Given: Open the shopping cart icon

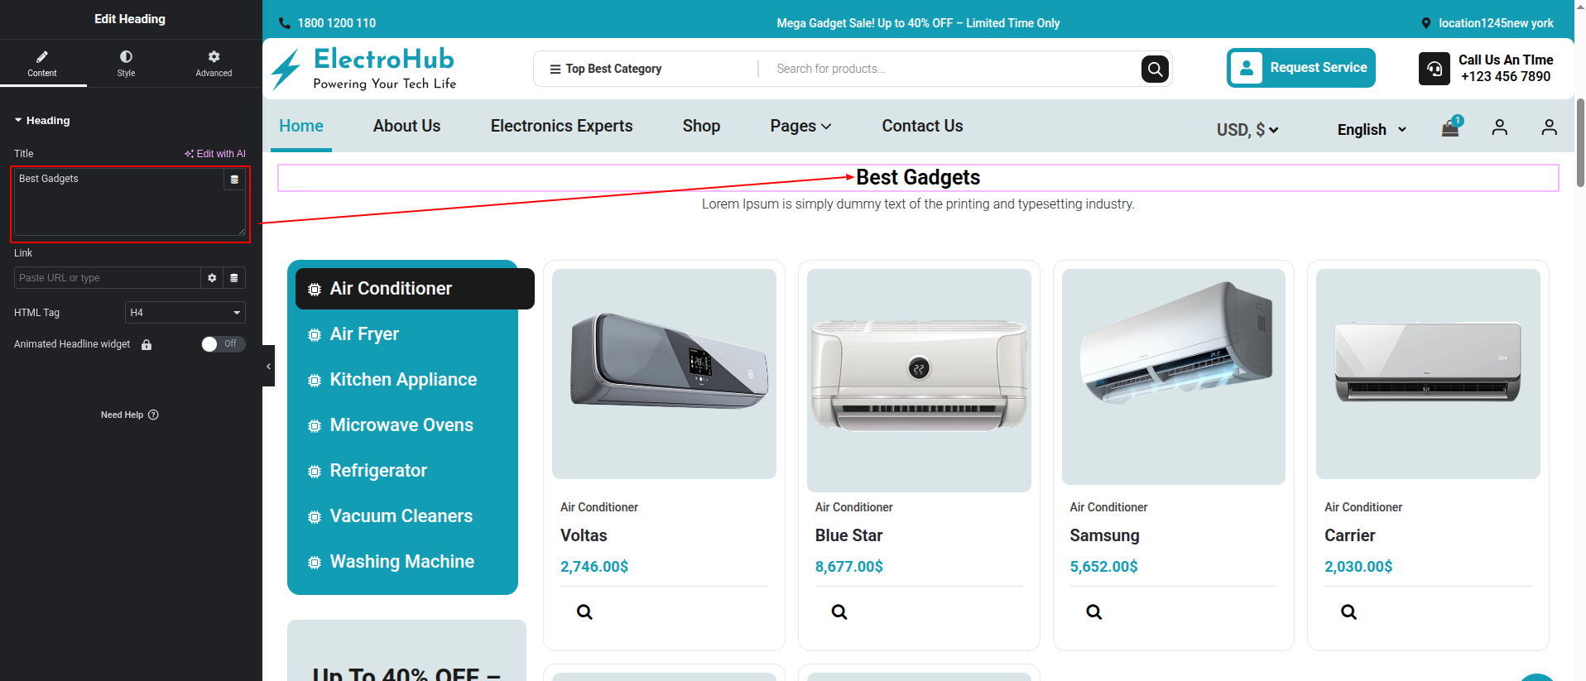Looking at the screenshot, I should tap(1450, 127).
